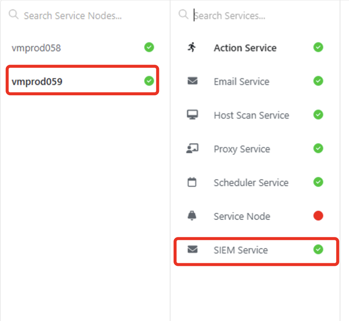Screen dimensions: 349x321
Task: Click the monitor icon for Host Scan Service
Action: pos(192,115)
